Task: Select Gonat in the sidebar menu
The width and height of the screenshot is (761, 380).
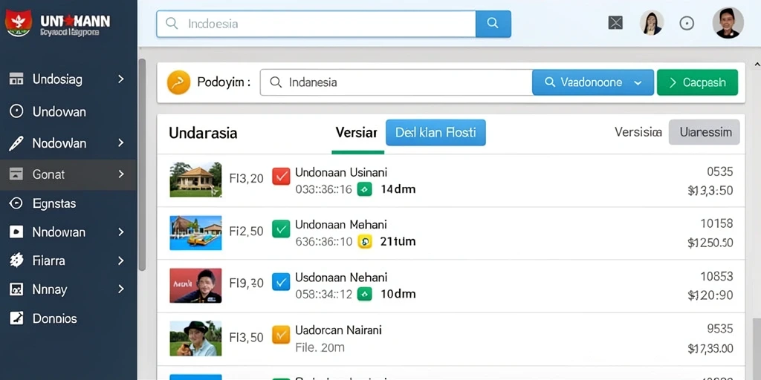Action: pos(68,174)
